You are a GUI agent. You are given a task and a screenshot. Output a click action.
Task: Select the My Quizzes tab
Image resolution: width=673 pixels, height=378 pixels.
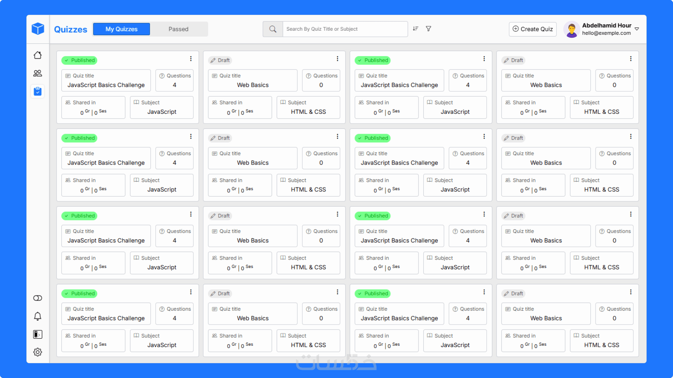tap(121, 29)
